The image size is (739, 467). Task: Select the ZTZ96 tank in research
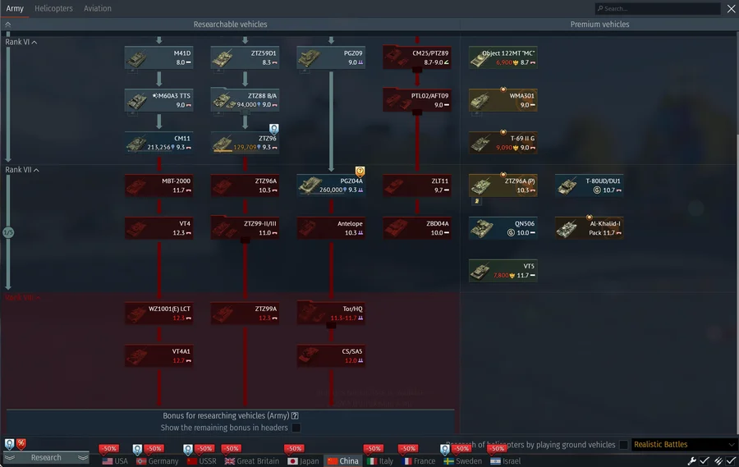(245, 143)
